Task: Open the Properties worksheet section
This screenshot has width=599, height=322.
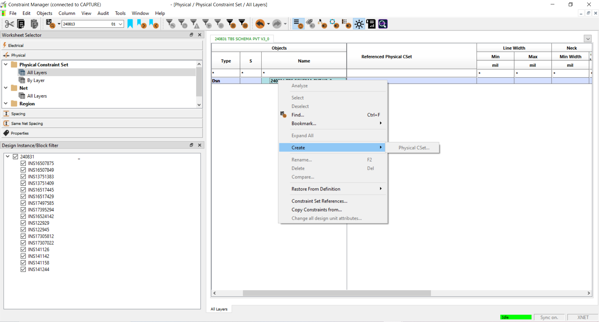Action: point(102,133)
